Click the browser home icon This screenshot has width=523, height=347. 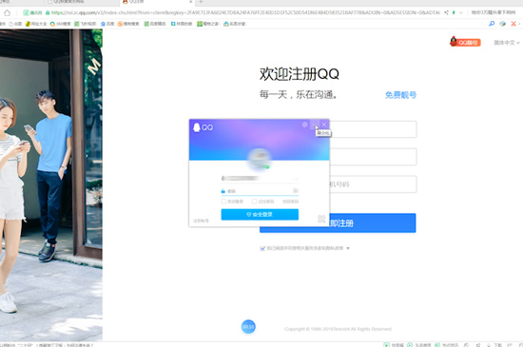click(8, 13)
